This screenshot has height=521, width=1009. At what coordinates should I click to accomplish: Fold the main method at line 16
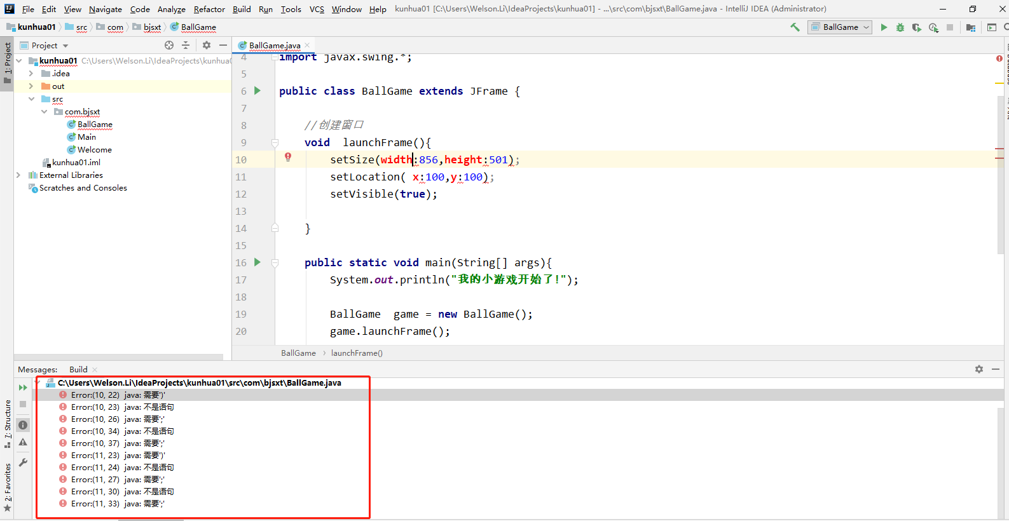click(275, 262)
